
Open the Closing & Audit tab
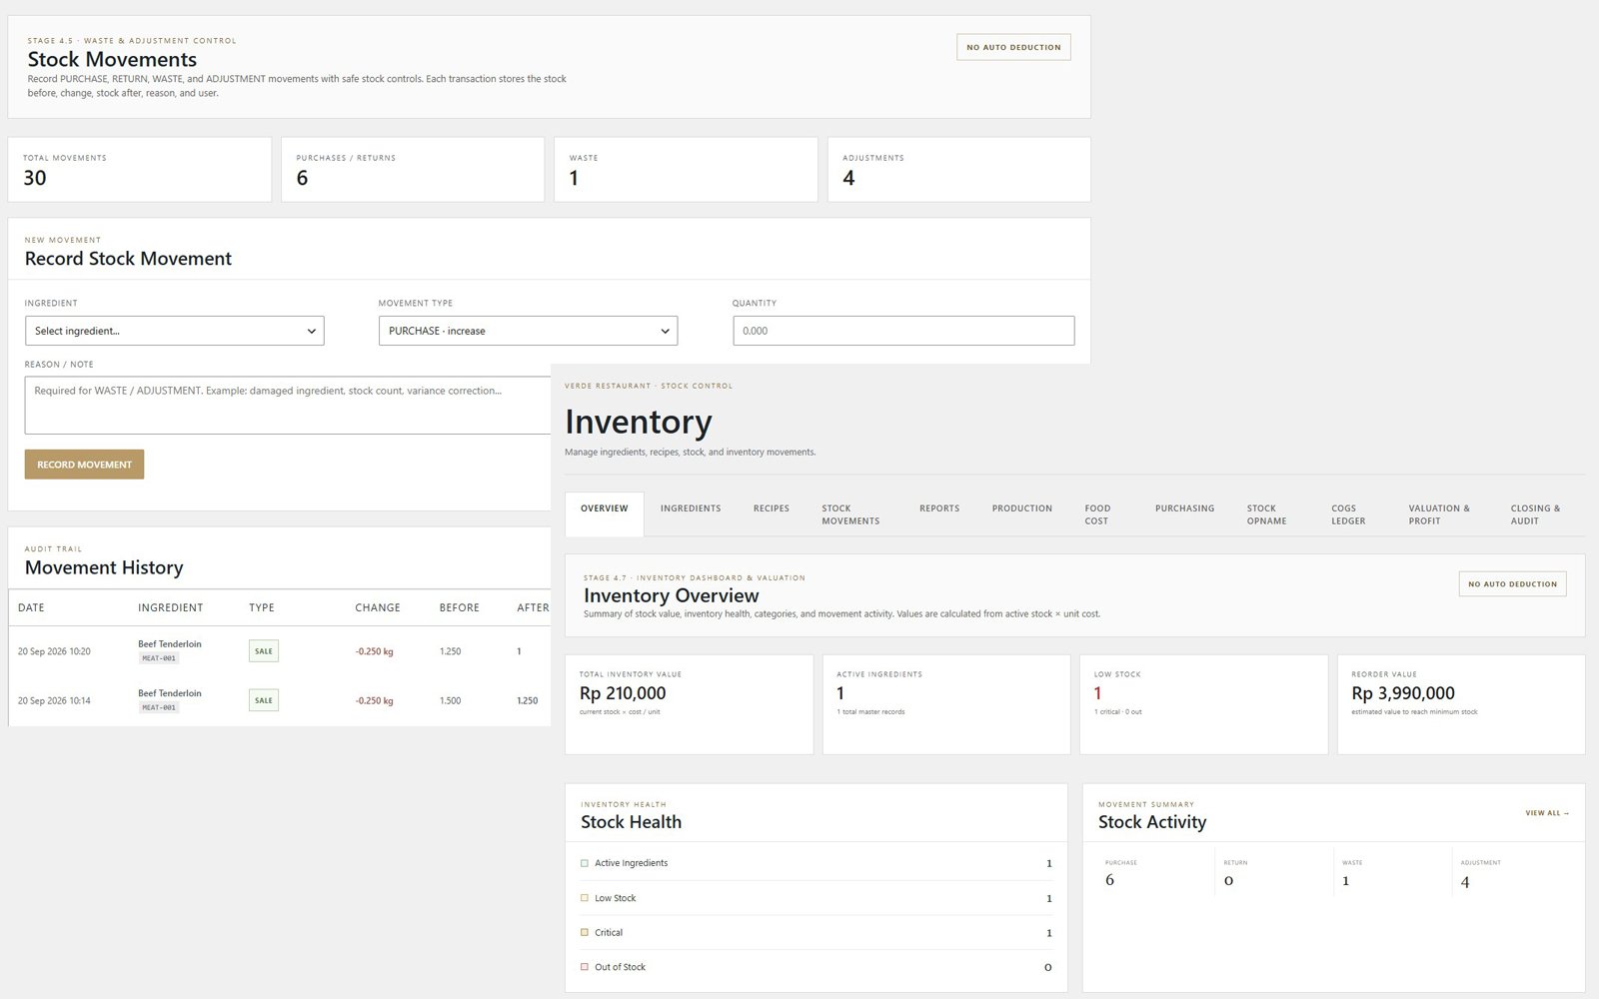coord(1535,514)
